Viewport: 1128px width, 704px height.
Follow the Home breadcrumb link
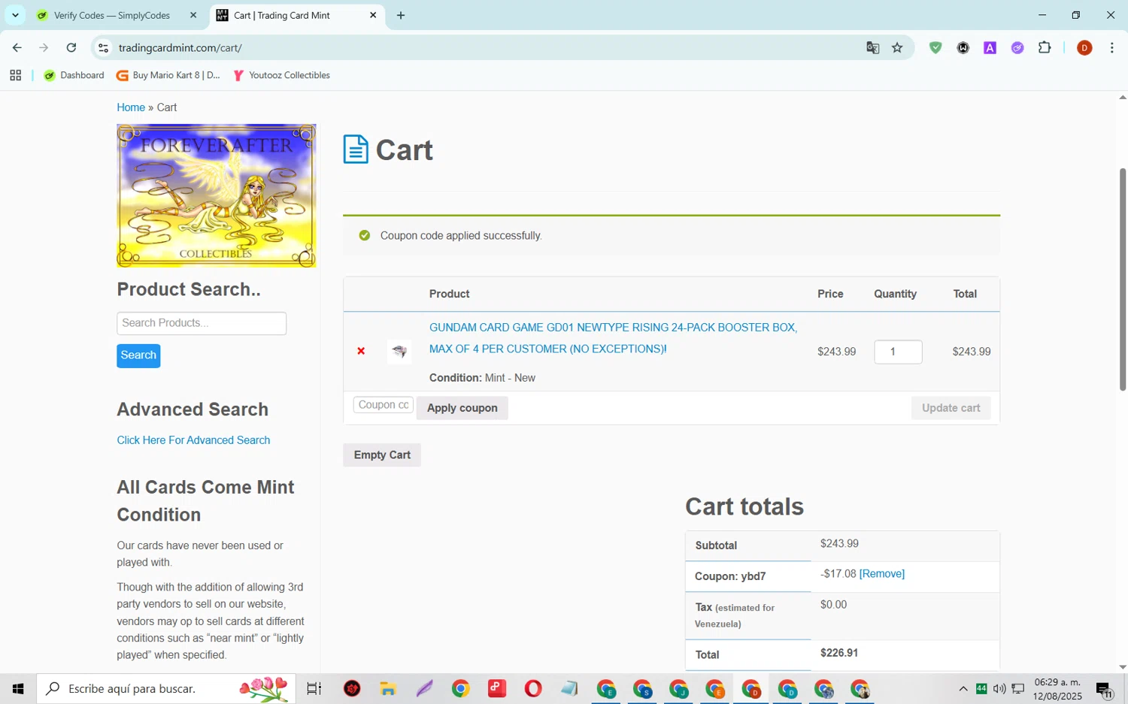click(x=131, y=107)
